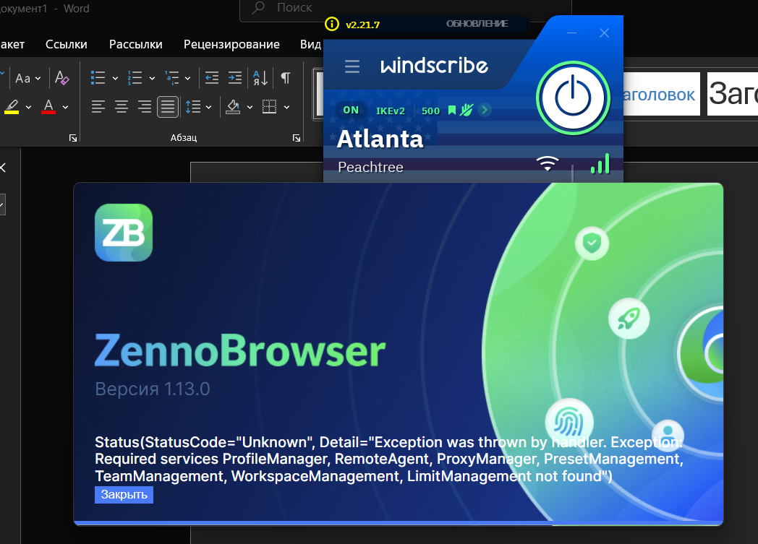
Task: Center text alignment in Word
Action: (122, 107)
